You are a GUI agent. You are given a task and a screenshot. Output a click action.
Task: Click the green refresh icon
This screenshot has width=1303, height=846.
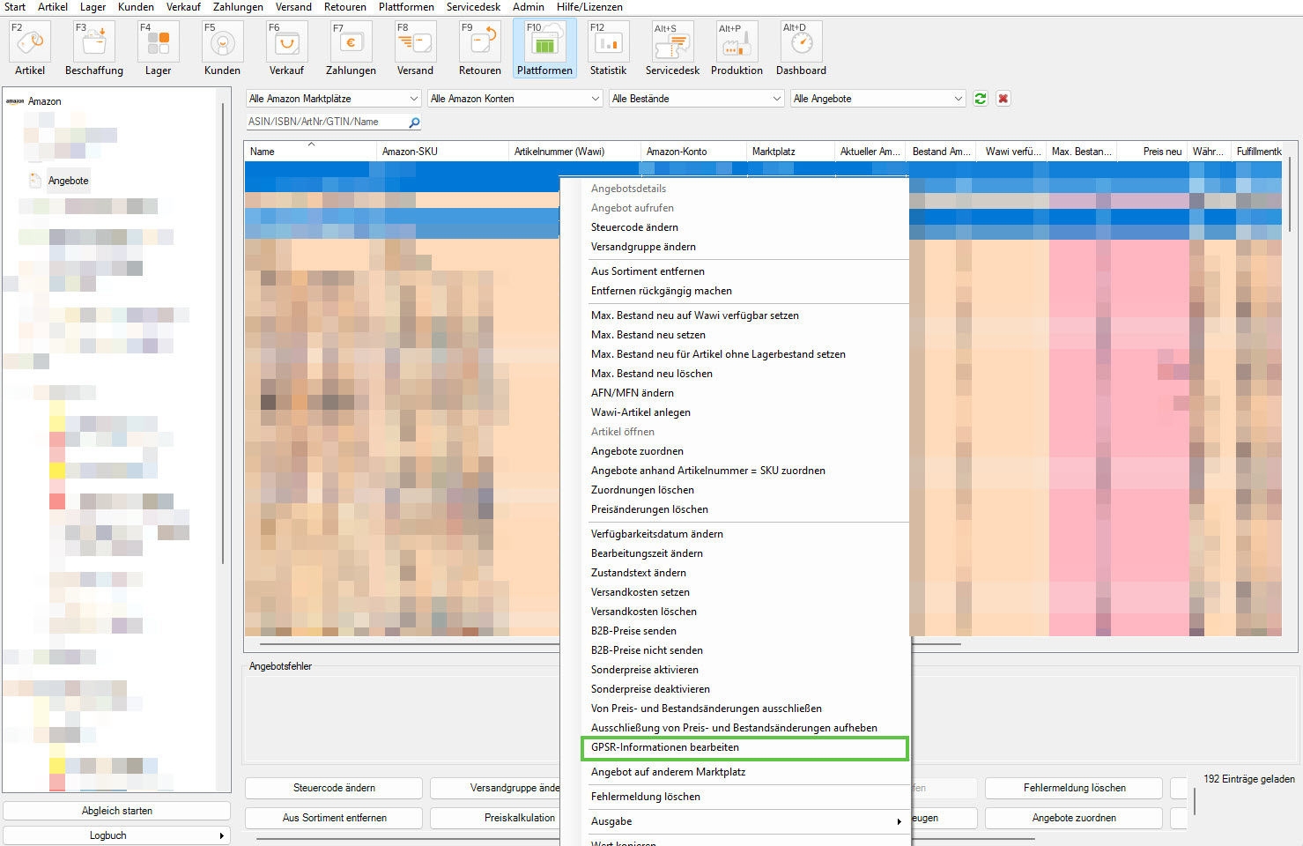(x=981, y=99)
